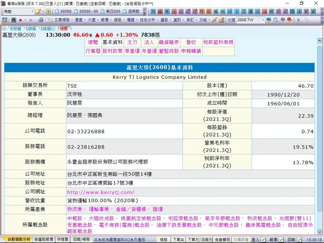Click the blue '比' shortcut icon
Image resolution: width=324 pixels, height=243 pixels.
point(257,11)
